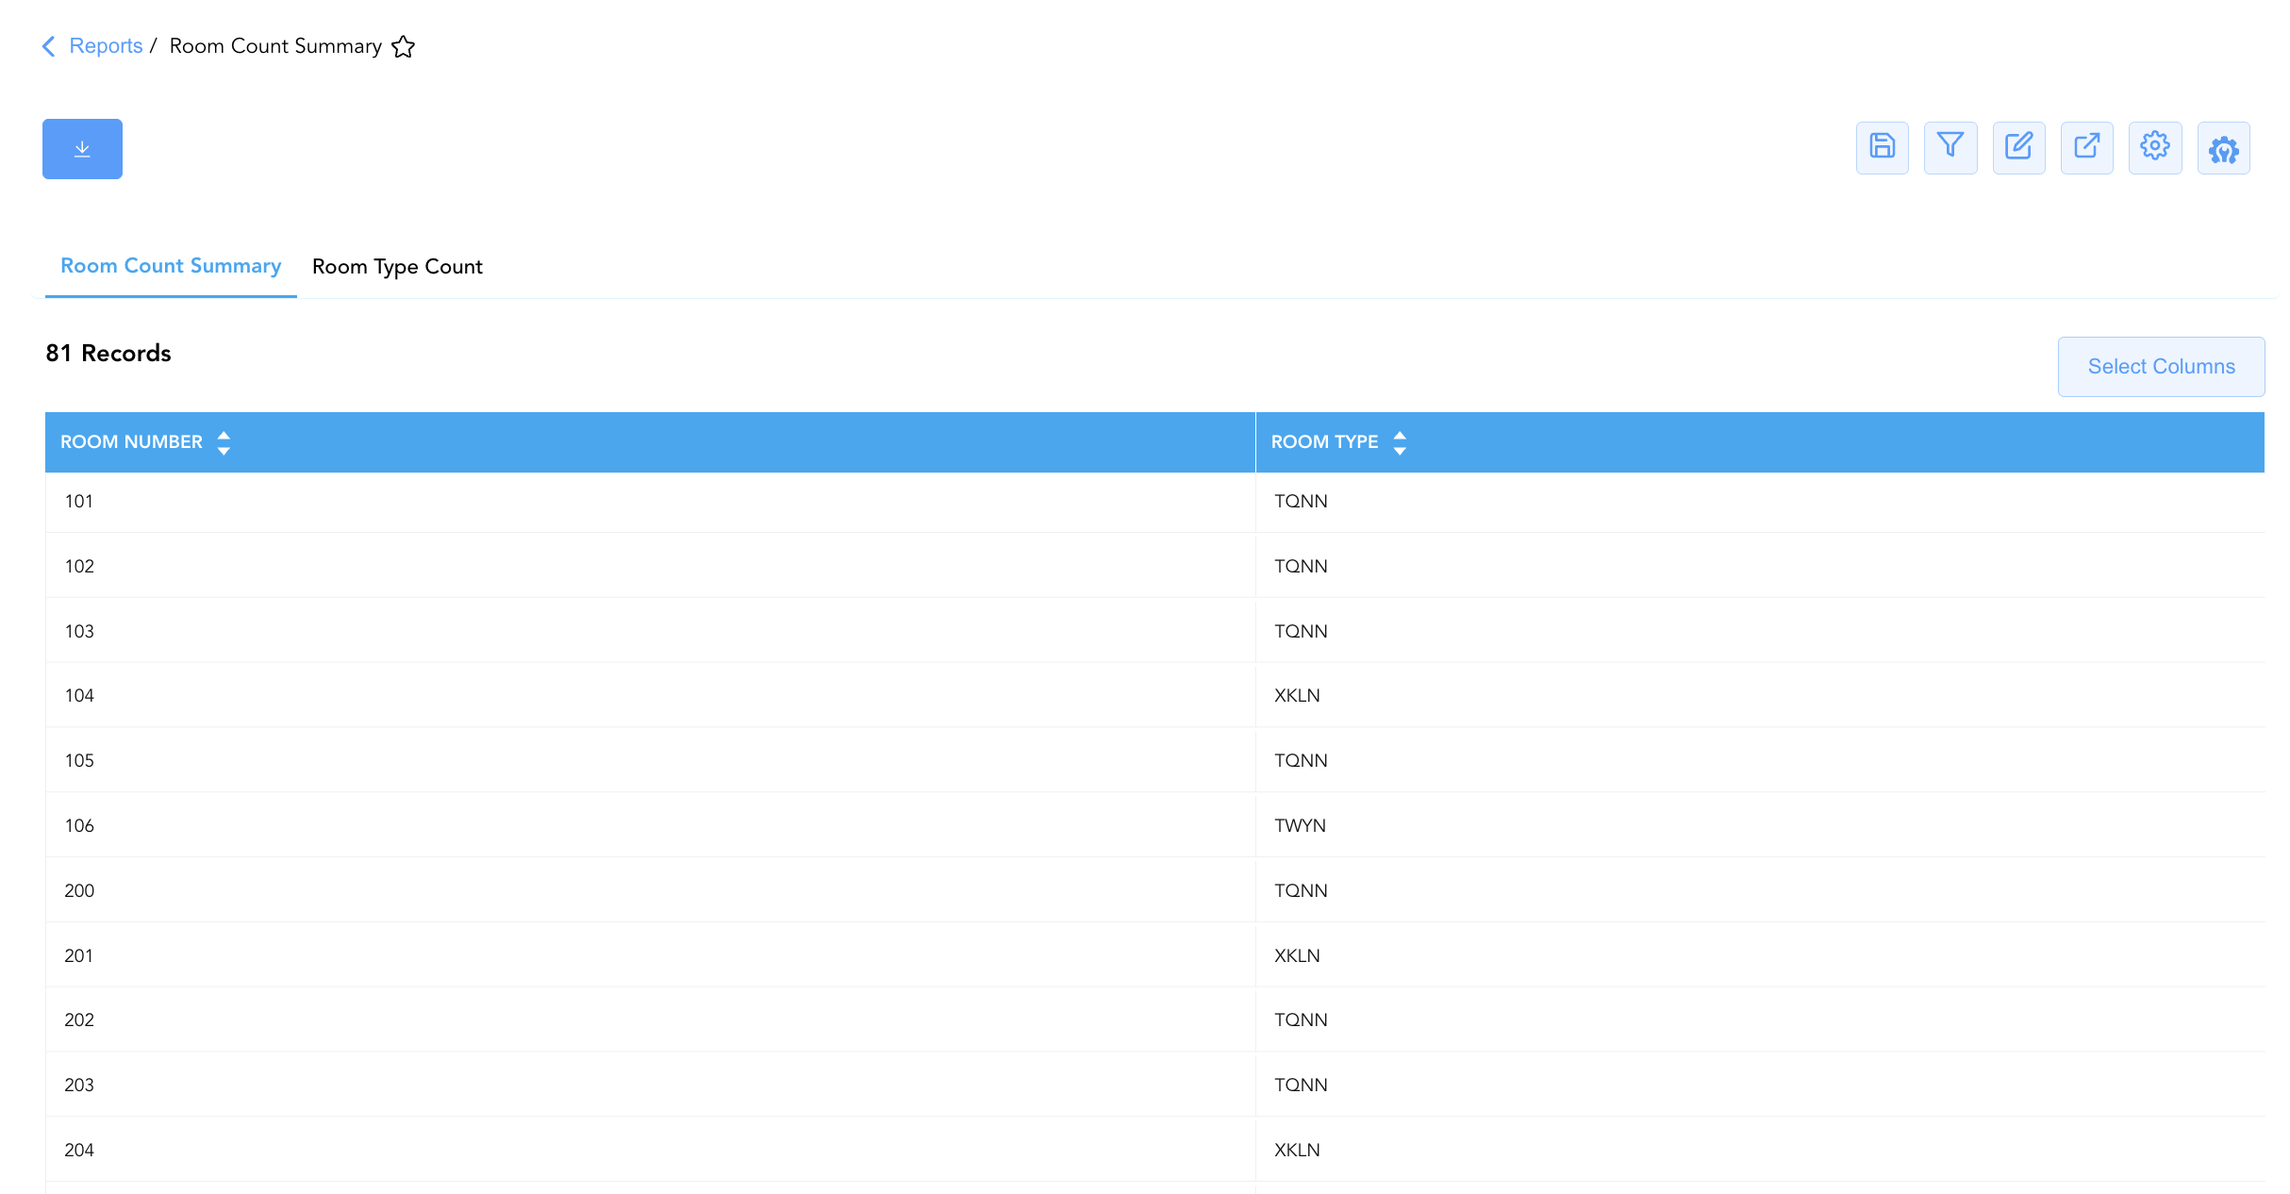2290x1194 pixels.
Task: Click room number 203 cell
Action: coord(650,1085)
